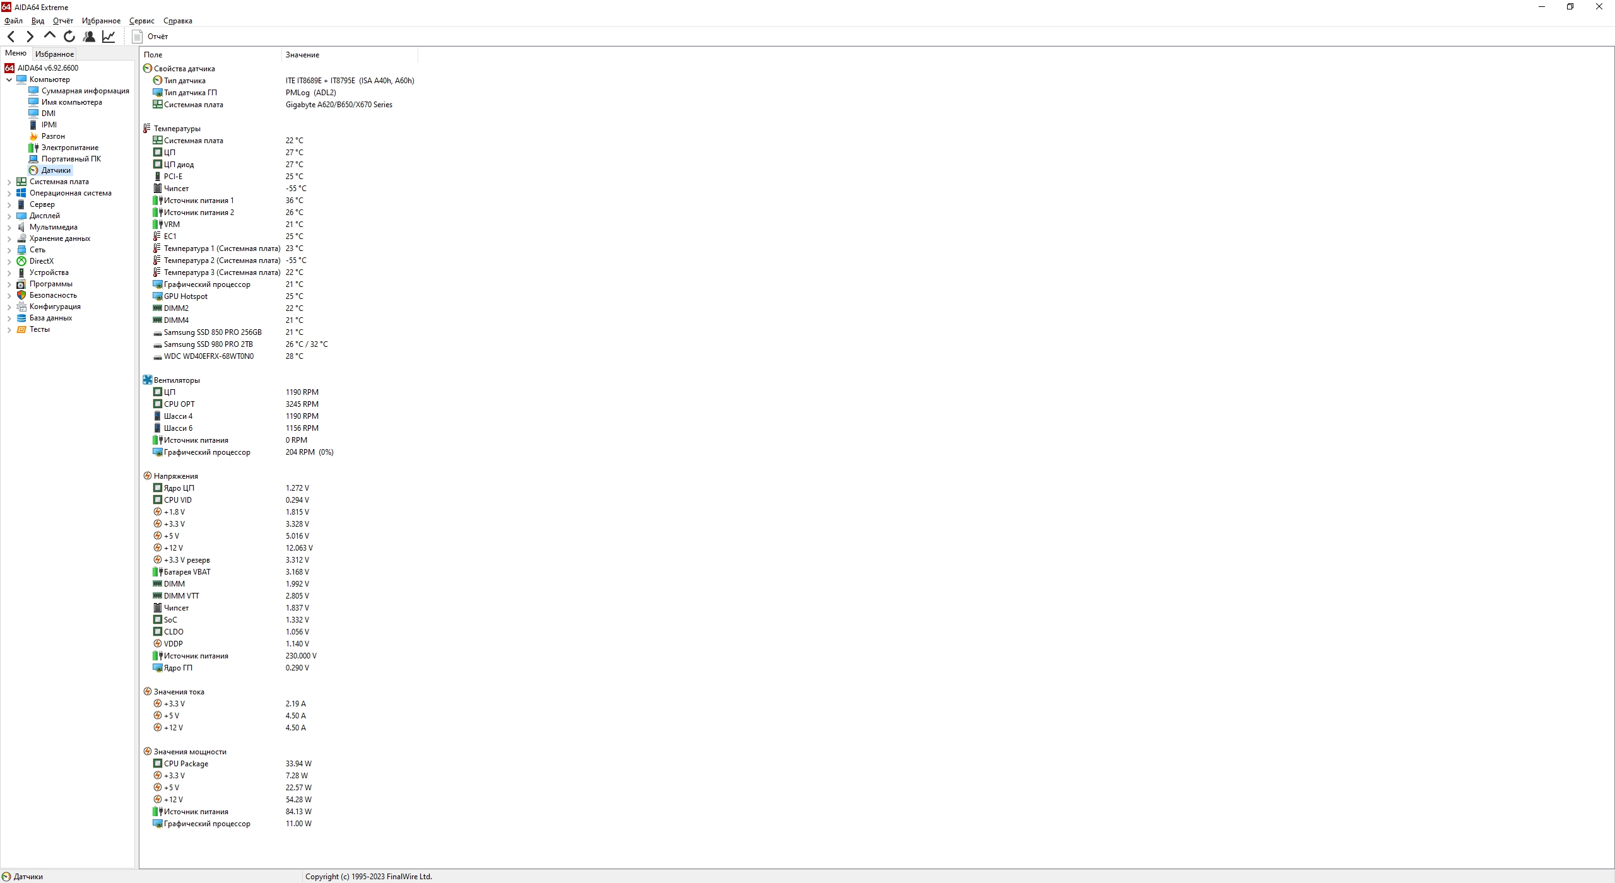Expand the Тесты tree node
The height and width of the screenshot is (883, 1615).
coord(9,330)
